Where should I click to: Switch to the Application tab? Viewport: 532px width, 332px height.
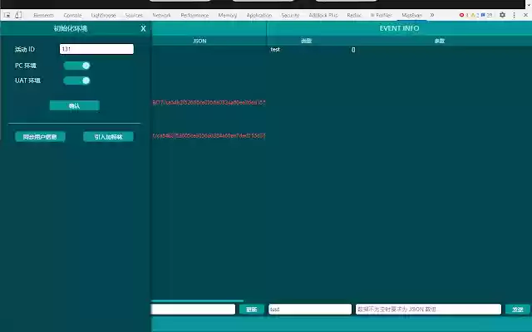tap(259, 15)
